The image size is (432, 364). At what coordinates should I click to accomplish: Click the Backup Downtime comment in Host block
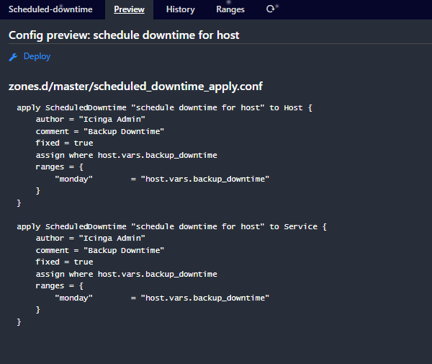click(x=99, y=131)
